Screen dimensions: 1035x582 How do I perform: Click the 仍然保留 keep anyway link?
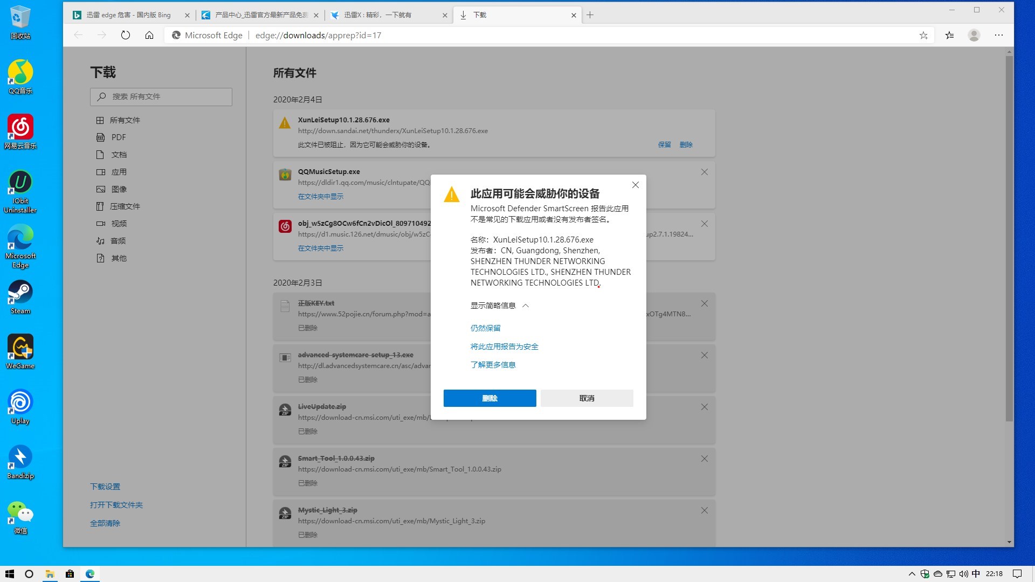click(x=485, y=328)
